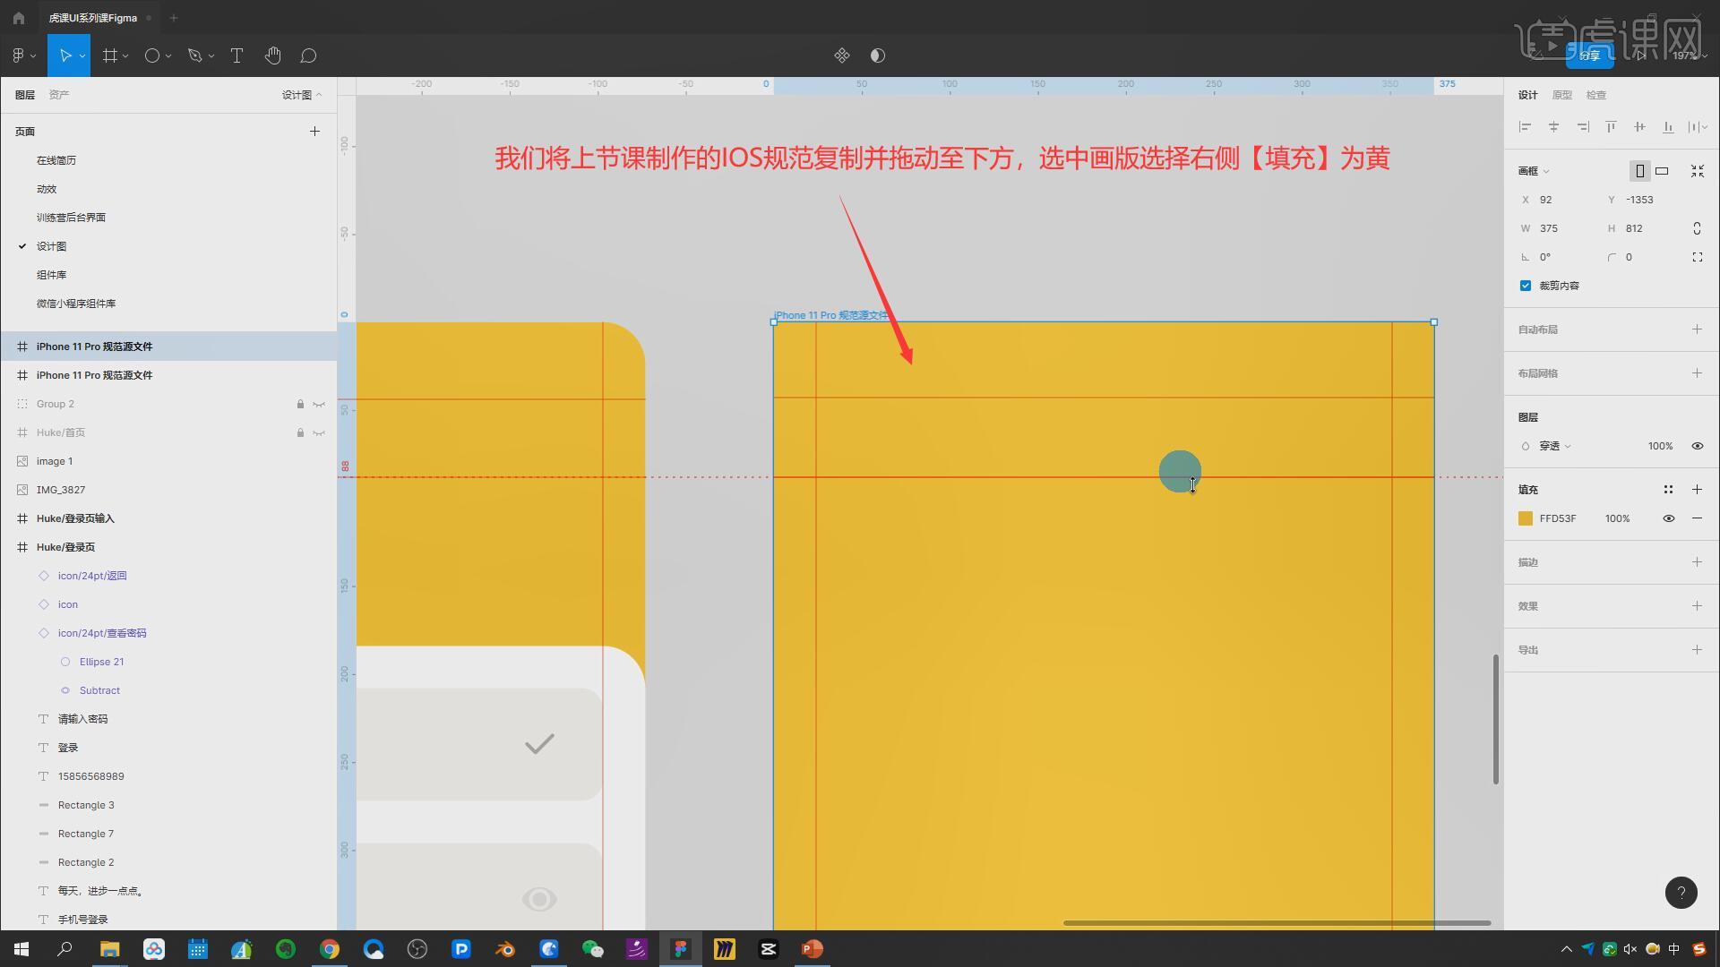Hide the FFD53F fill layer
The height and width of the screenshot is (967, 1720).
[x=1668, y=518]
